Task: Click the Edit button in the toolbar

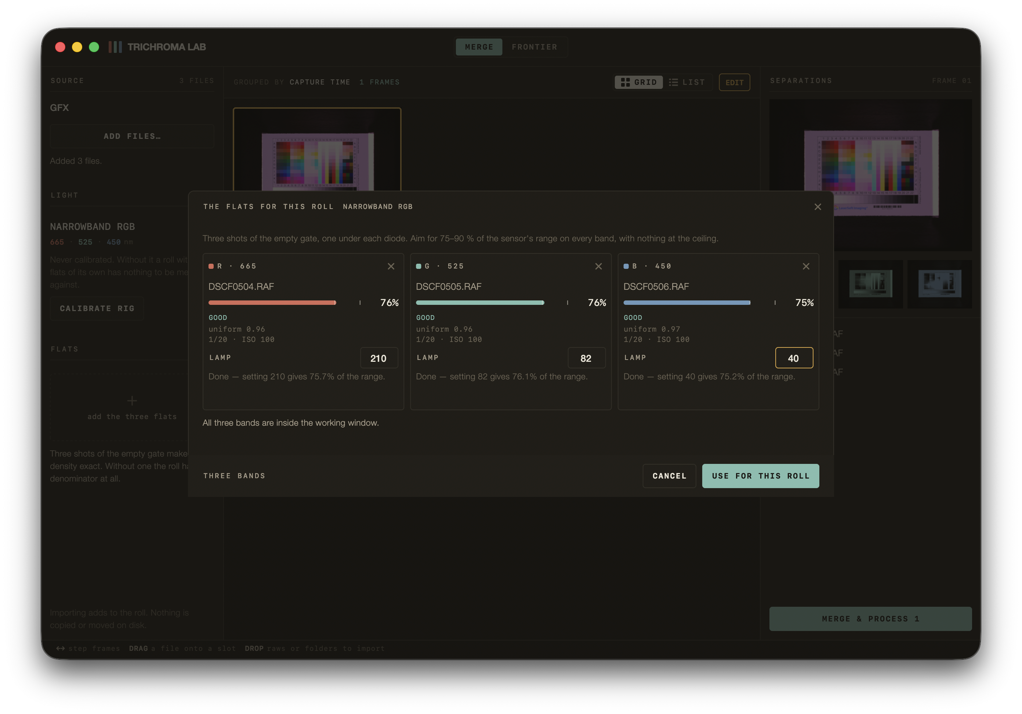Action: (735, 82)
